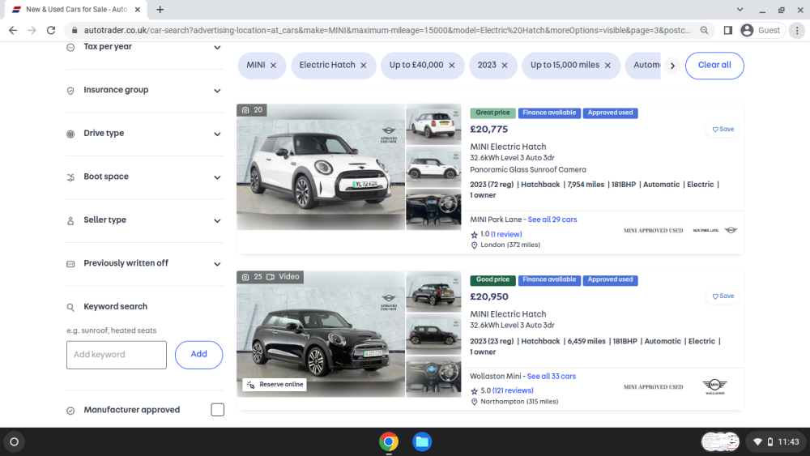The height and width of the screenshot is (456, 810).
Task: Open the tab search dropdown
Action: click(740, 9)
